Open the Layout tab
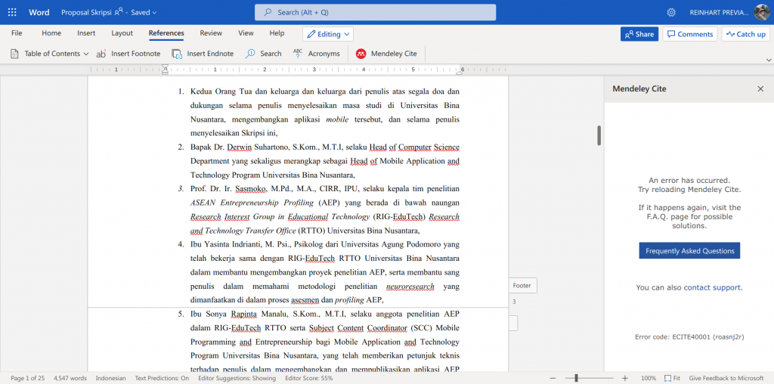The image size is (774, 384). (x=122, y=33)
